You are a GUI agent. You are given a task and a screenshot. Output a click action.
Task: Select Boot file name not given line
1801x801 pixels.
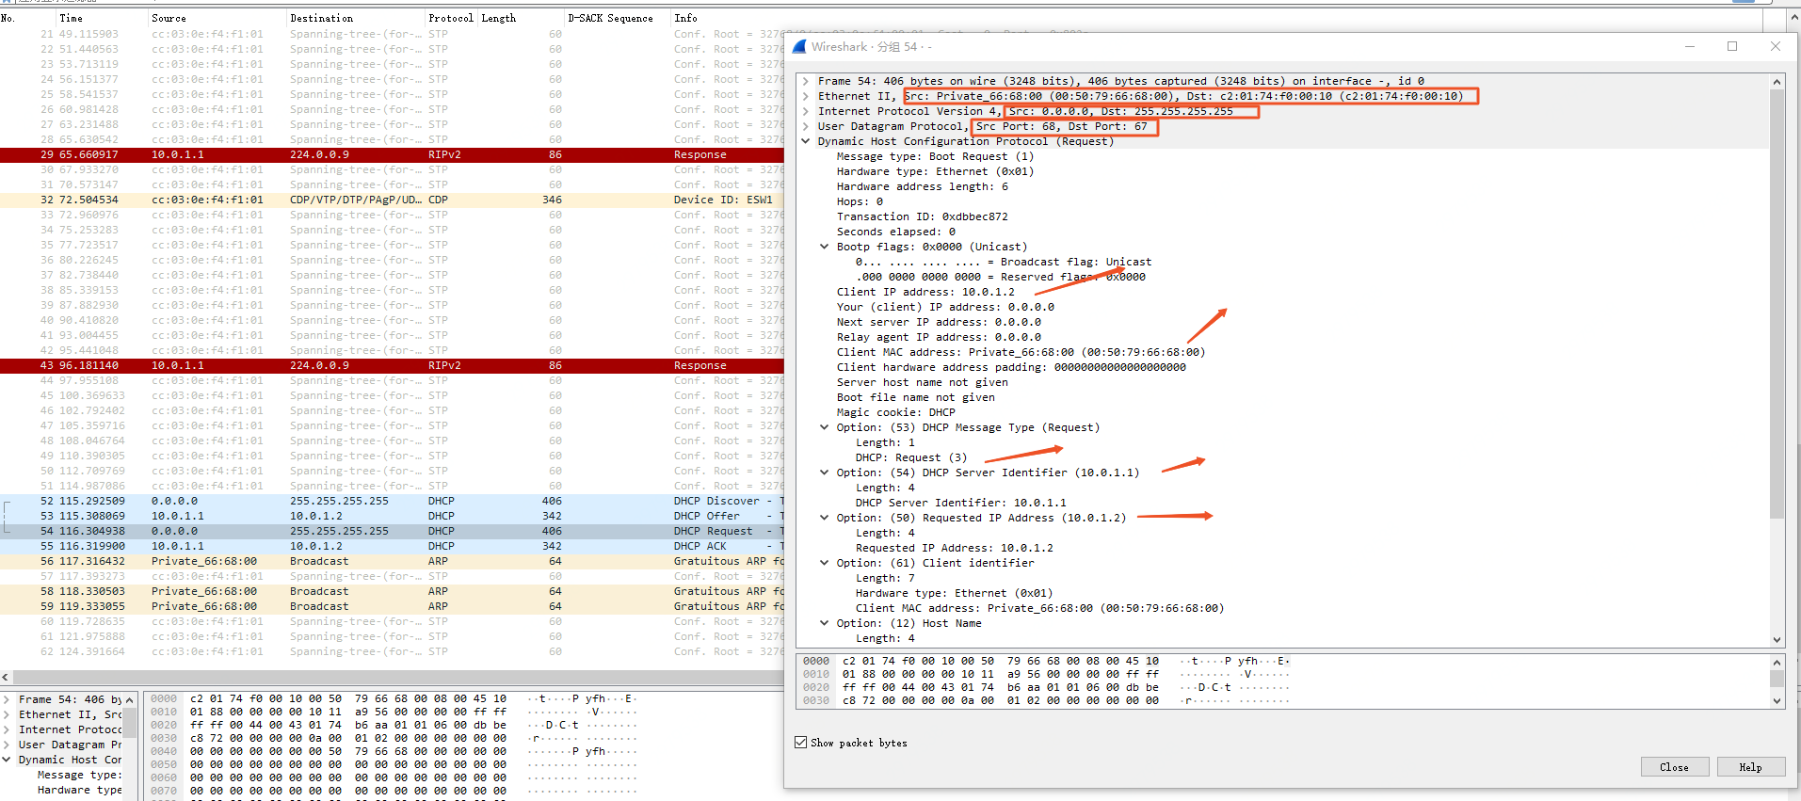[915, 397]
